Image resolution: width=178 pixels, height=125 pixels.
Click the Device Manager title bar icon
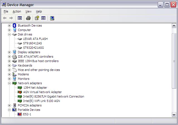(x=4, y=4)
